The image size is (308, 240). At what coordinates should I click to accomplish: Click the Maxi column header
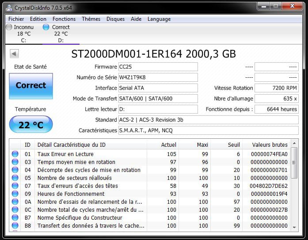point(194,145)
